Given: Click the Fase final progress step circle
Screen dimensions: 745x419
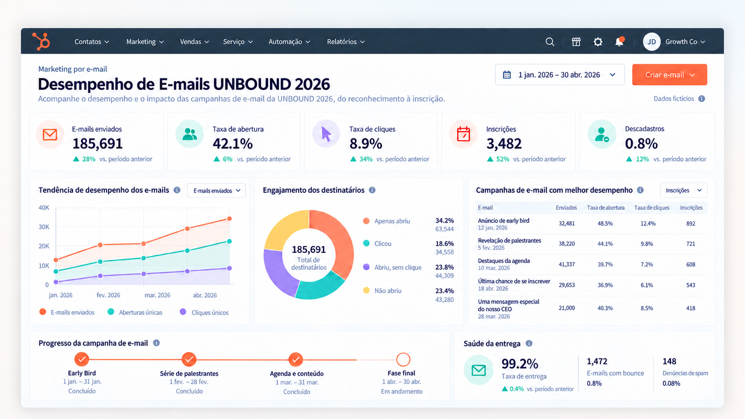Looking at the screenshot, I should click(403, 359).
